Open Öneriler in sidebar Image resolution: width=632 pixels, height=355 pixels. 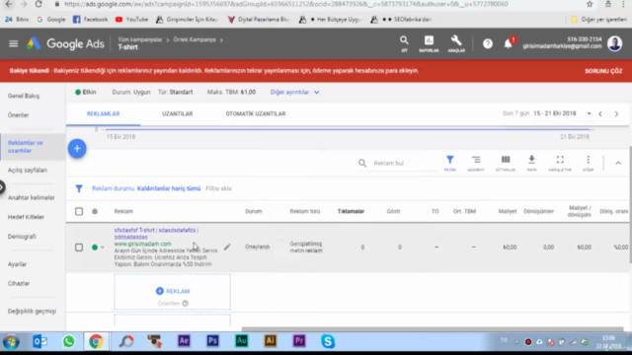(x=18, y=115)
